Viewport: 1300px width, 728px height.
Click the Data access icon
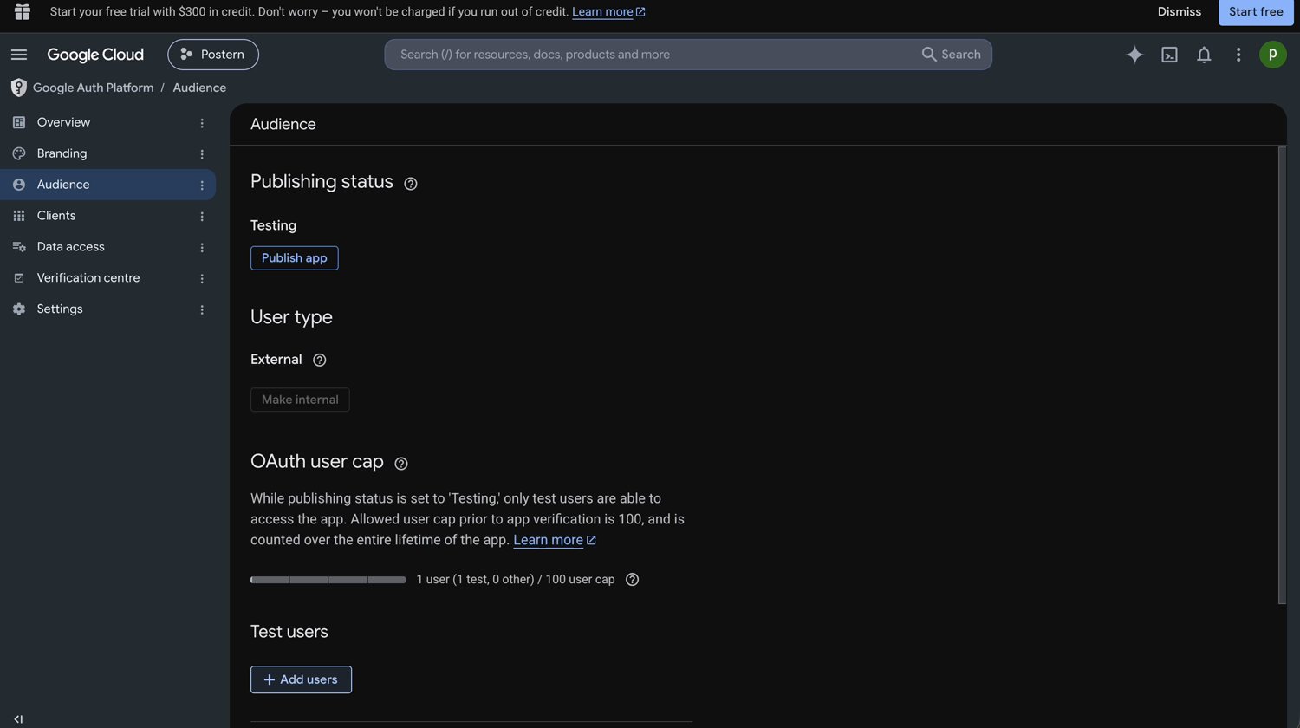point(19,247)
